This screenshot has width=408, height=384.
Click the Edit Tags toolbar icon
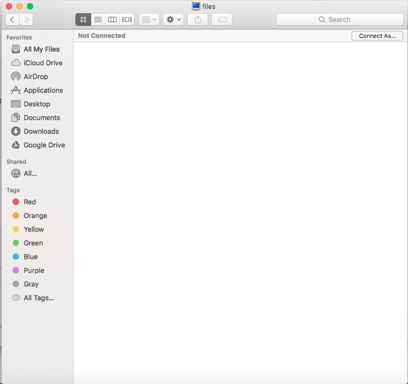pyautogui.click(x=222, y=19)
